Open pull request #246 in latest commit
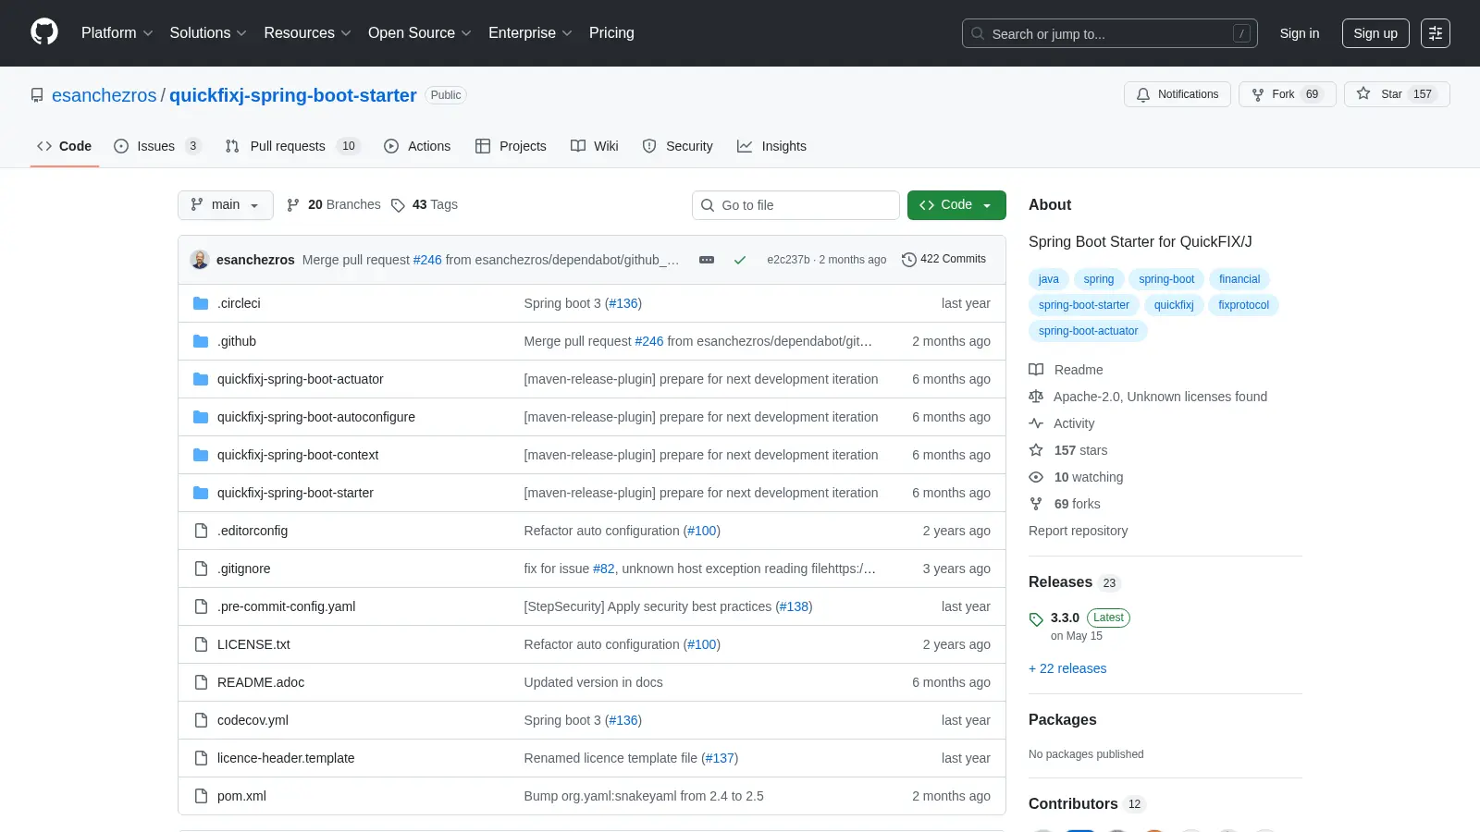 (427, 260)
